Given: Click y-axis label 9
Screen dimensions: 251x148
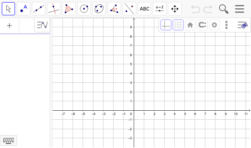Looking at the screenshot, I should [131, 27].
